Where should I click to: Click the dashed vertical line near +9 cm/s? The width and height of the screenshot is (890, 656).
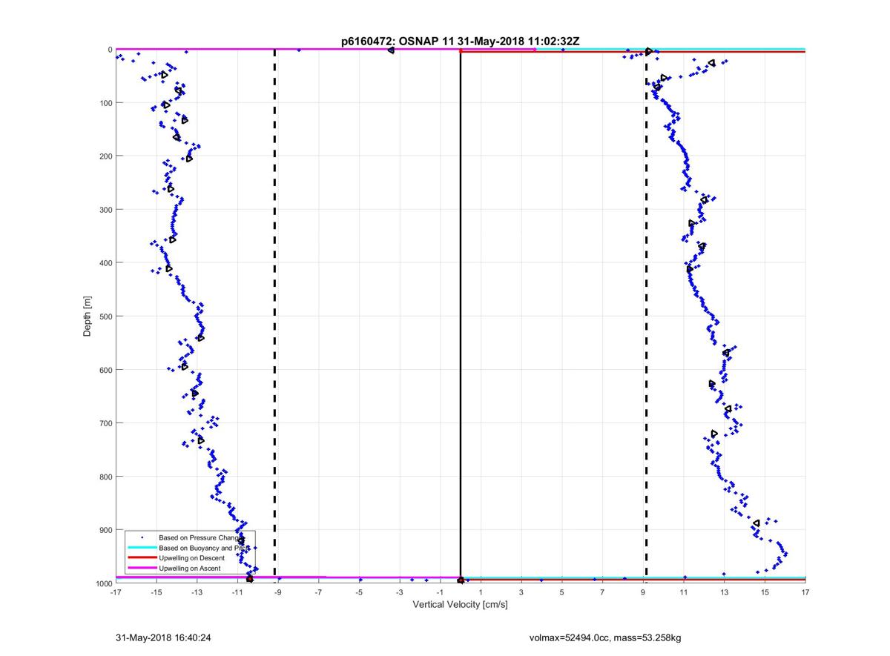[646, 316]
